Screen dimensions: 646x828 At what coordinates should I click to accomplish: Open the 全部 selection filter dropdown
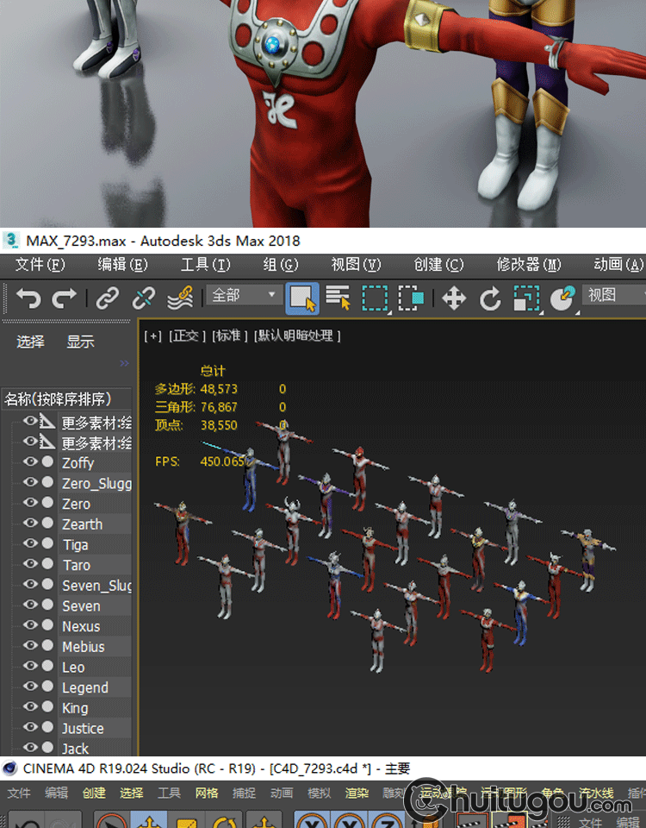point(245,296)
